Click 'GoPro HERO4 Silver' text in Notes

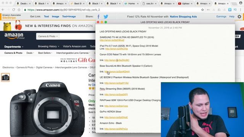(x=111, y=112)
